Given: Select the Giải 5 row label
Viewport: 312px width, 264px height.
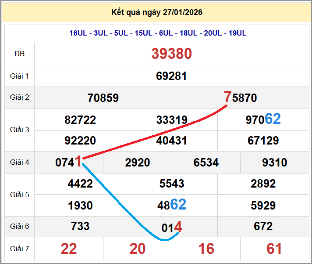Looking at the screenshot, I should pyautogui.click(x=19, y=194).
